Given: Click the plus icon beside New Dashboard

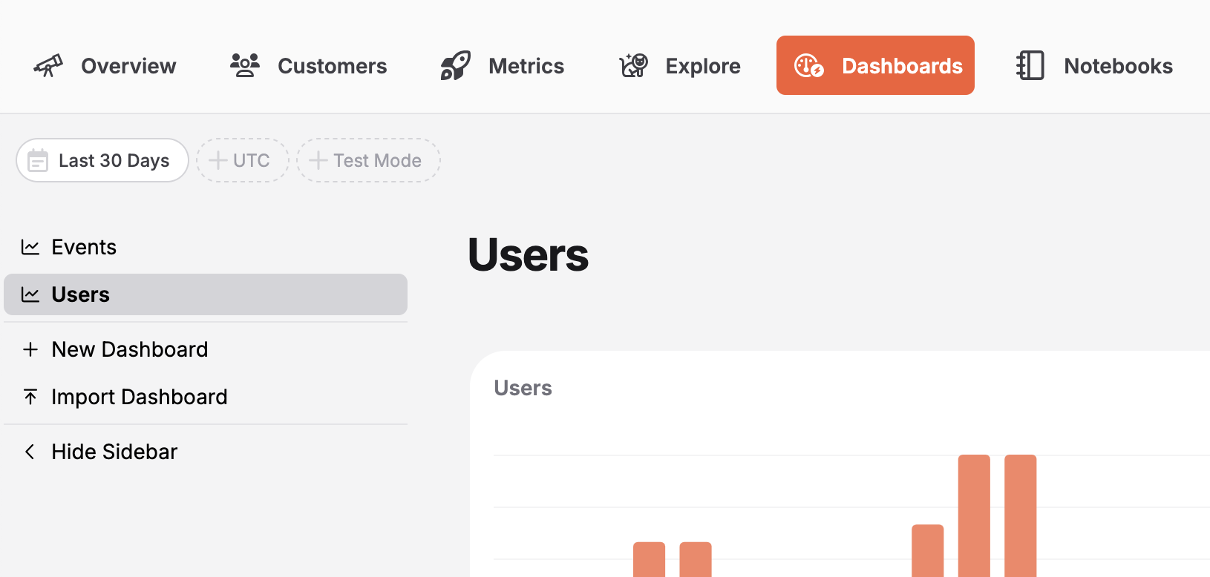Looking at the screenshot, I should pos(30,349).
